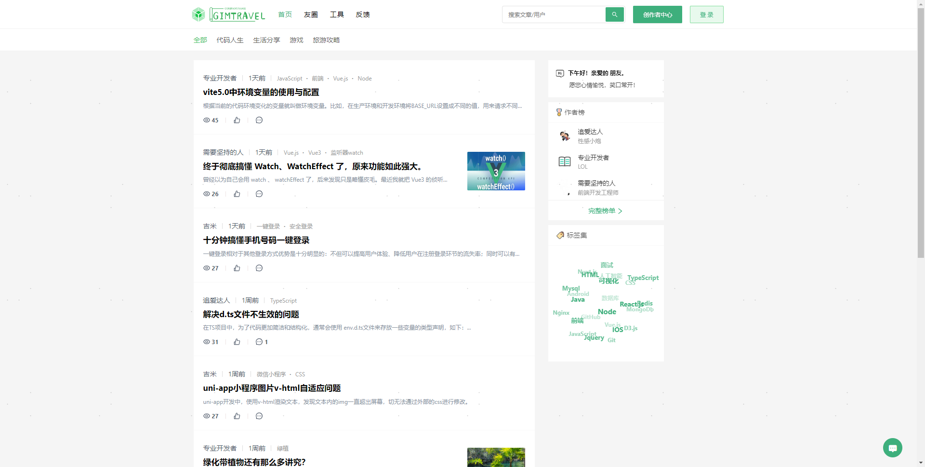Click the JavaScript tag on vite5.0 article

(x=290, y=79)
